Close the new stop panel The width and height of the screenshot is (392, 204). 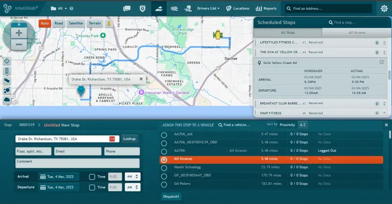(386, 125)
